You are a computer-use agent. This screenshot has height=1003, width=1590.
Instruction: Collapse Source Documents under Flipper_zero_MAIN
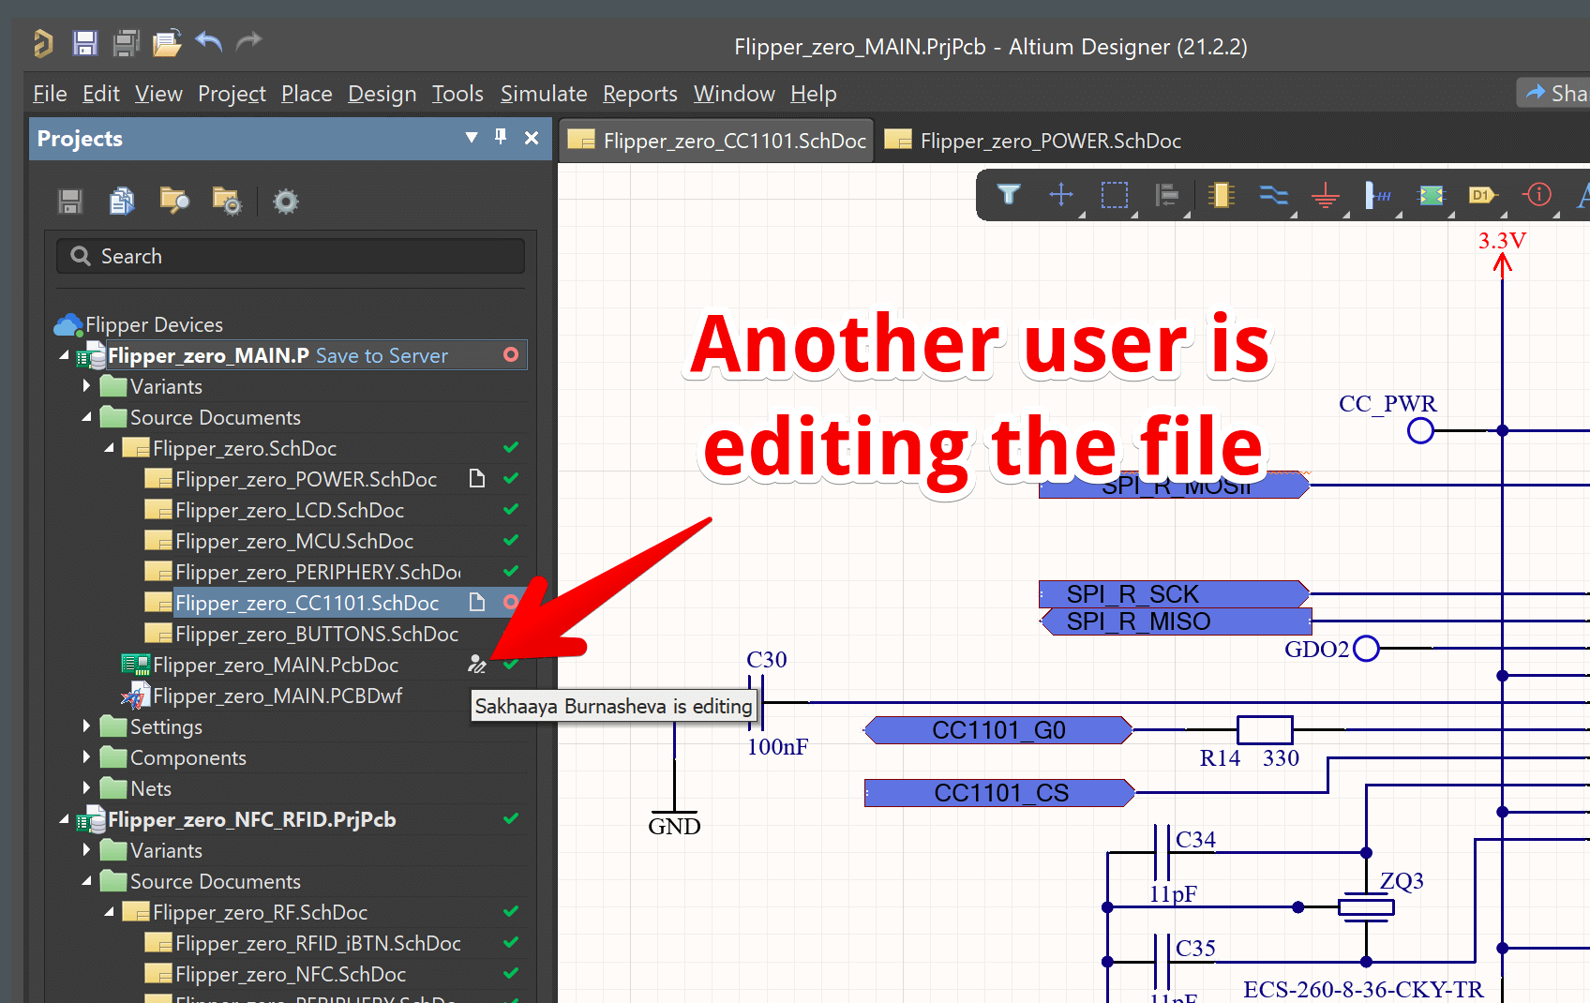point(86,417)
